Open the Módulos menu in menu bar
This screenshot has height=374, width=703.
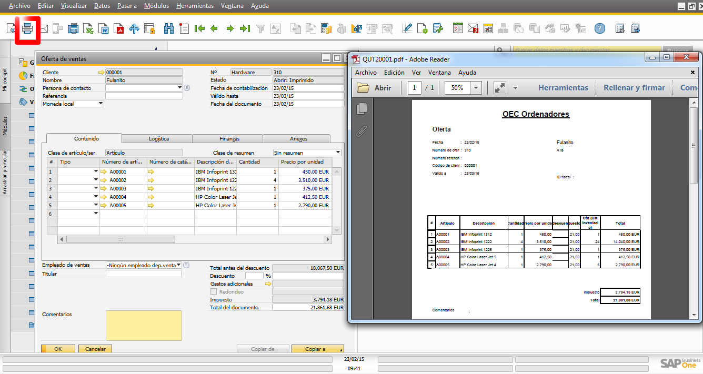pyautogui.click(x=156, y=6)
